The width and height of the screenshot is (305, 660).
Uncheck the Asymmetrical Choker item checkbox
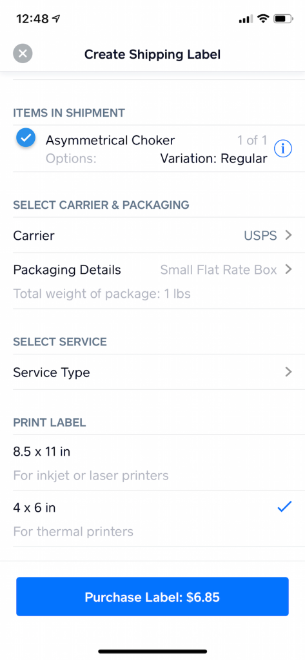[x=26, y=138]
